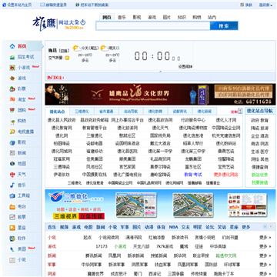Expand 更多 in the 网游 row
This screenshot has width=277, height=277.
[265, 274]
